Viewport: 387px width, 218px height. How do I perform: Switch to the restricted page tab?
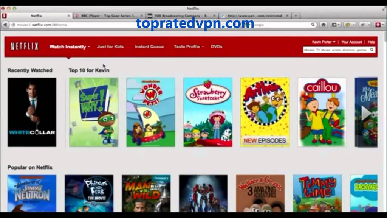[x=255, y=16]
